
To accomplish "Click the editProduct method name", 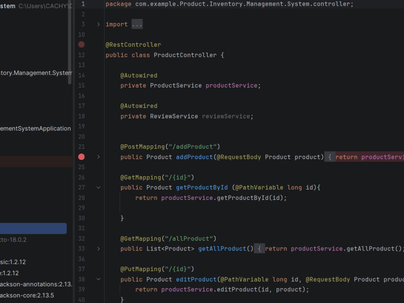I will [x=196, y=279].
